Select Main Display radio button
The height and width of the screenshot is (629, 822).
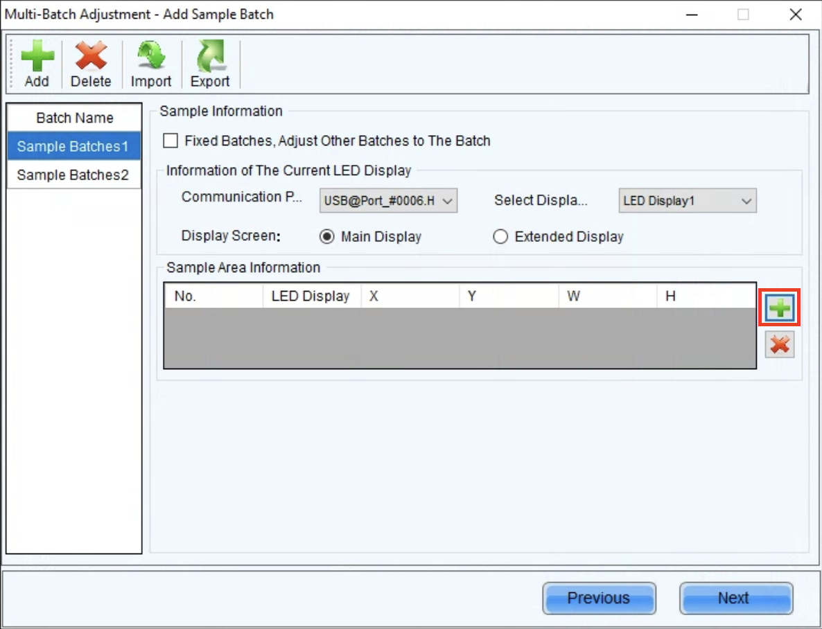326,237
